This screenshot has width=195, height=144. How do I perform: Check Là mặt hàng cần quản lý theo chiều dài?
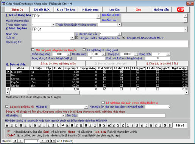[x=103, y=103]
